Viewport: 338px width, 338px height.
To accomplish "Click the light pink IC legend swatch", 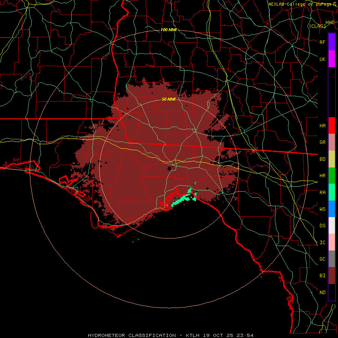I will 332,242.
